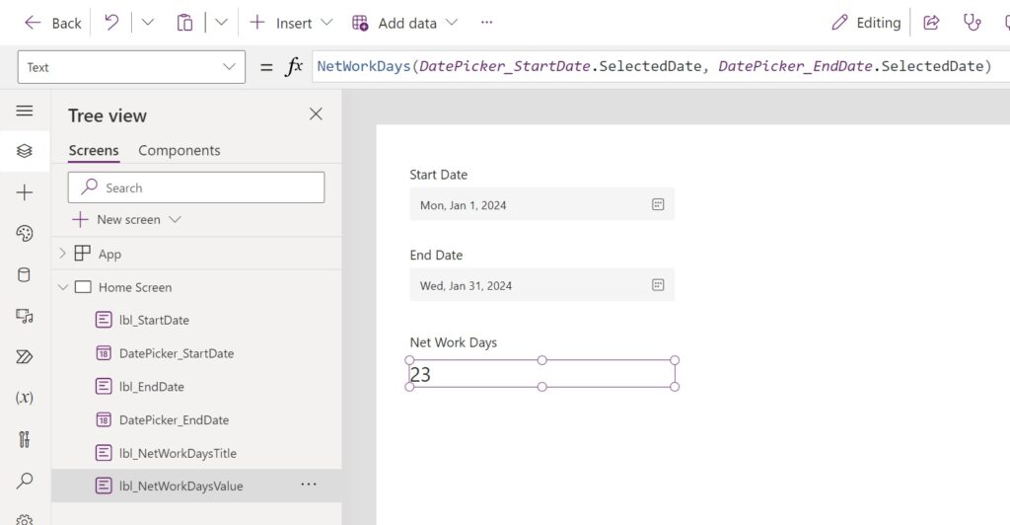Toggle the hamburger navigation menu

click(x=25, y=111)
